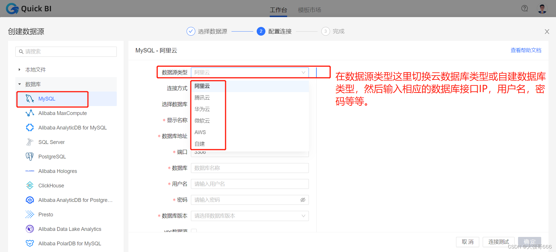
Task: Click the Alibaba Hologres icon
Action: 30,171
